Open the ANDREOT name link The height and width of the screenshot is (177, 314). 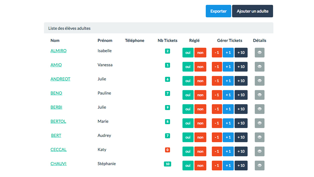[x=60, y=79]
